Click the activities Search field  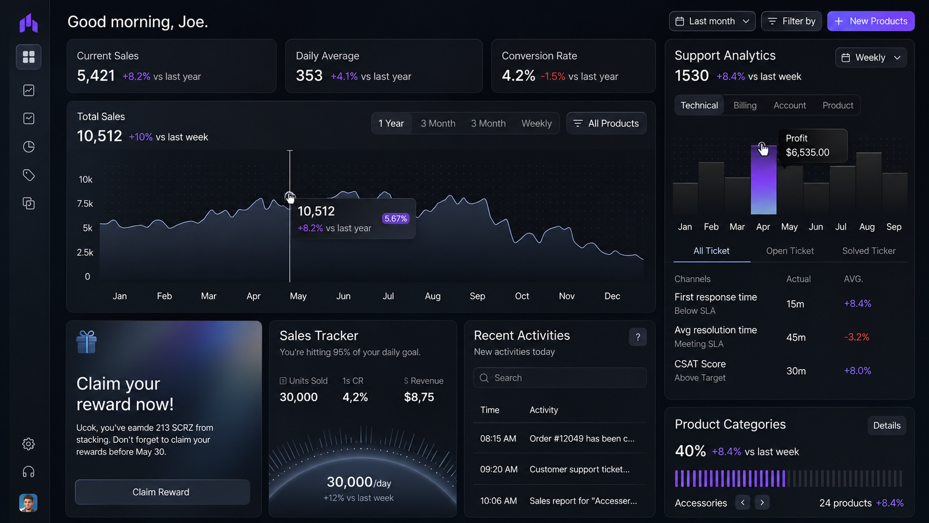pyautogui.click(x=560, y=378)
